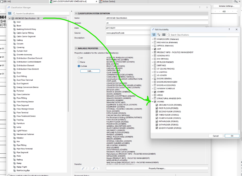Click the inject properties syringe button
This screenshot has width=242, height=176.
pos(95,168)
